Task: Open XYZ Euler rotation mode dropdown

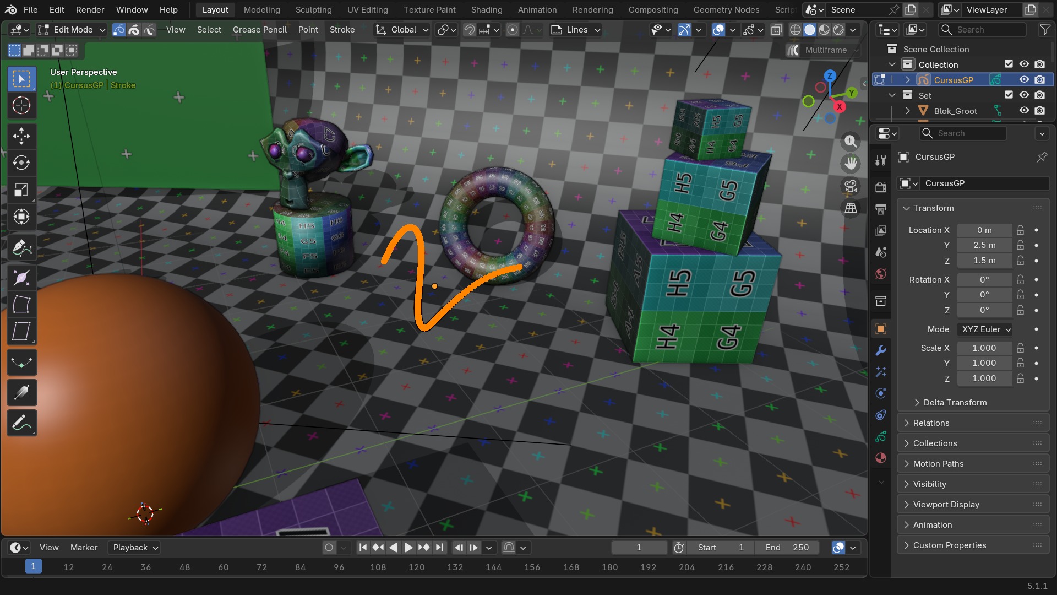Action: tap(985, 329)
